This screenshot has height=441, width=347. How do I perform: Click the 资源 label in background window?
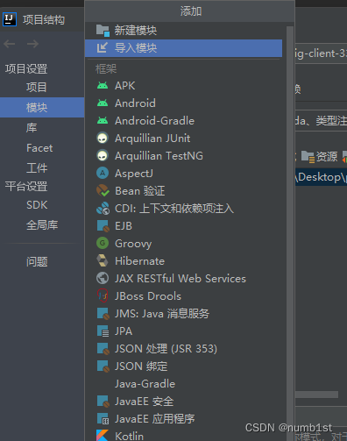tap(327, 157)
